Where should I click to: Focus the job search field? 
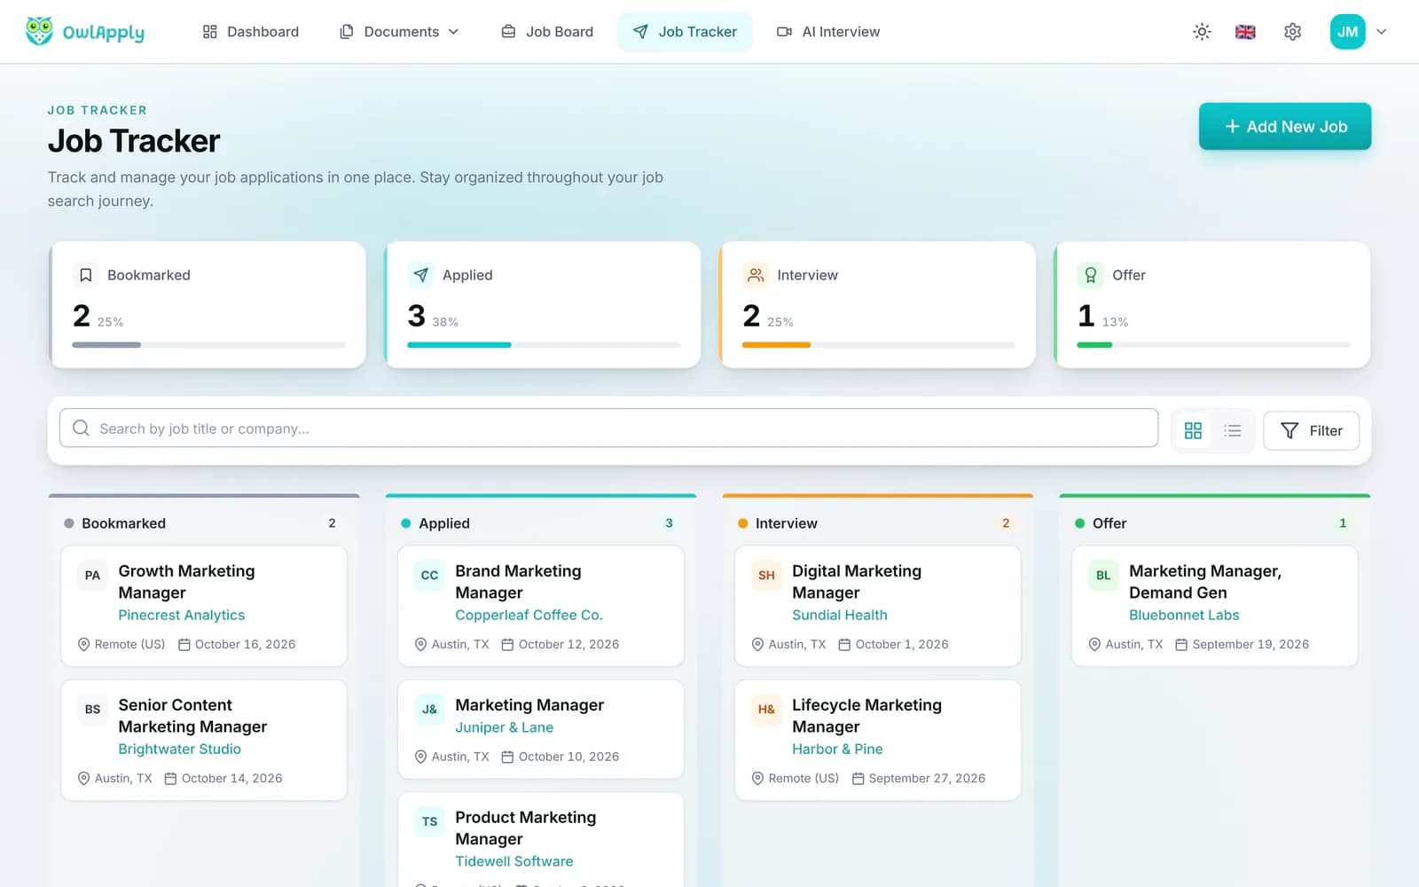[x=608, y=428]
